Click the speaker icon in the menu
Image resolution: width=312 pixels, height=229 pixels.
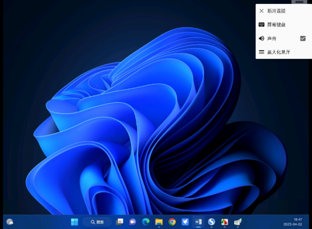coord(261,38)
